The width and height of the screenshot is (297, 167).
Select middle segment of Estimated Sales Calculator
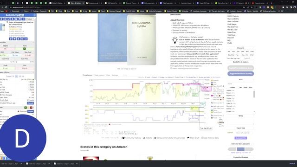(240, 149)
